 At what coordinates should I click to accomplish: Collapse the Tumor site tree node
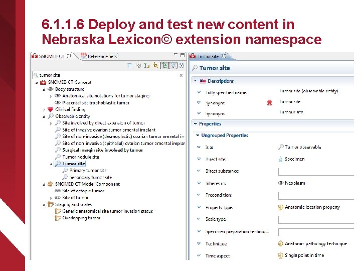coord(51,164)
